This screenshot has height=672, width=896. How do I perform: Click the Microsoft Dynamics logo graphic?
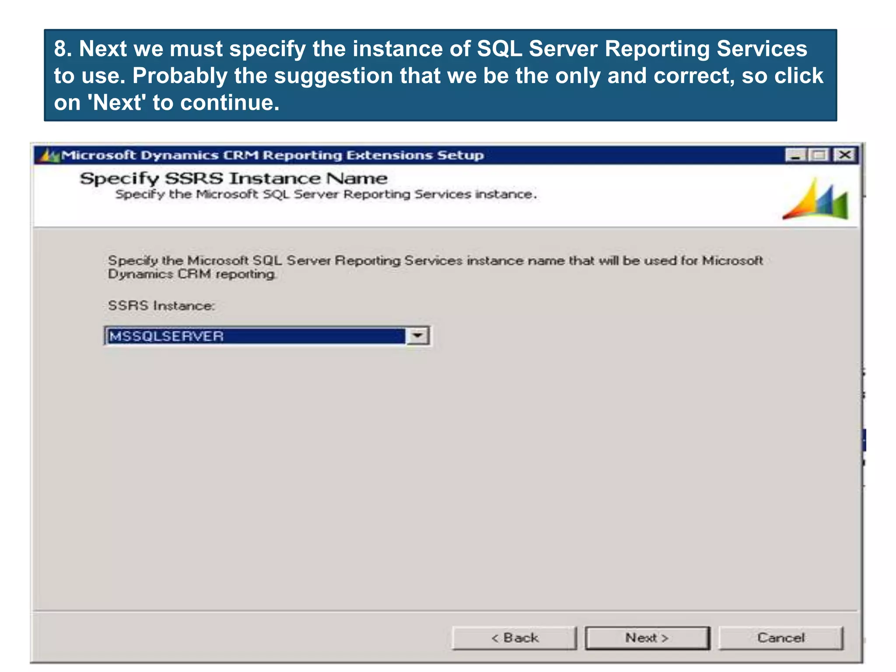coord(816,198)
